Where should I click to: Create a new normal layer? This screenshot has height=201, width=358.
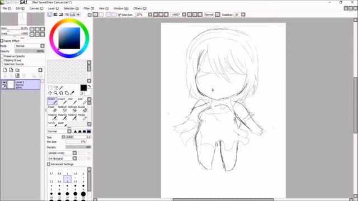5,70
